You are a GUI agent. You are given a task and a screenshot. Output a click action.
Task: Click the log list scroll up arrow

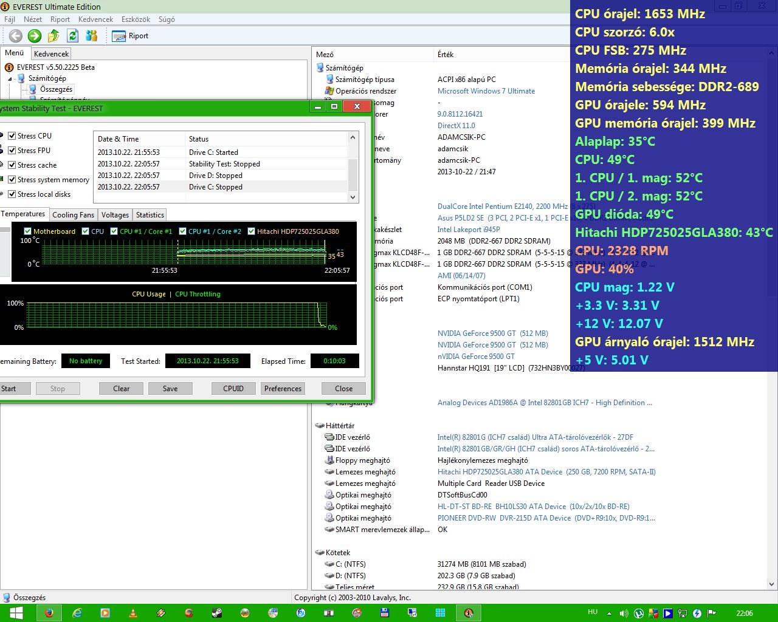coord(353,138)
